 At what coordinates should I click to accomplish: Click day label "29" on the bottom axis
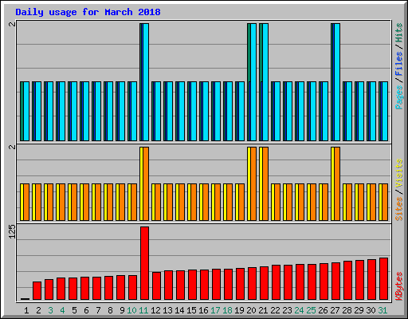[359, 310]
